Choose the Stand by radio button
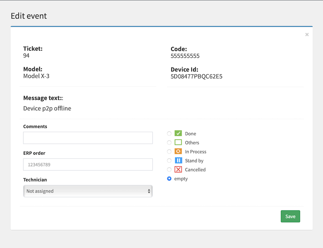Viewport: 323px width, 248px height. pos(169,161)
